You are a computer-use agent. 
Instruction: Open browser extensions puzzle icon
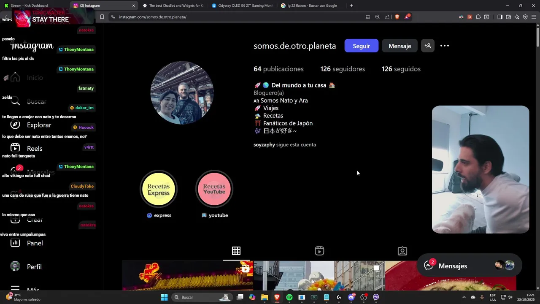click(478, 17)
